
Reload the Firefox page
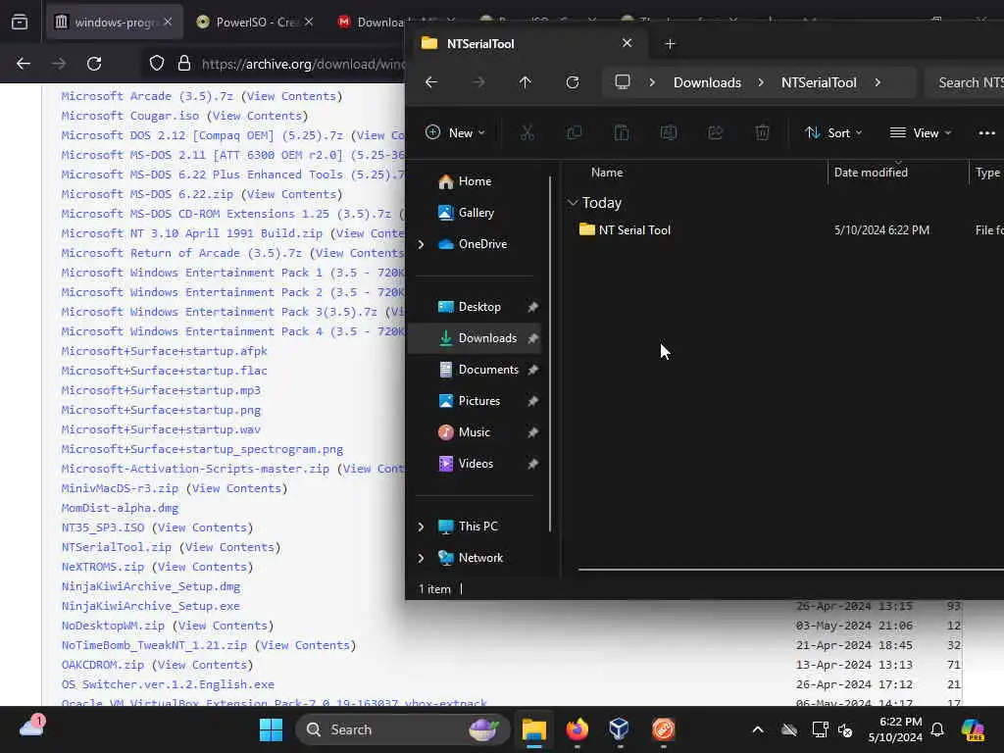[94, 64]
